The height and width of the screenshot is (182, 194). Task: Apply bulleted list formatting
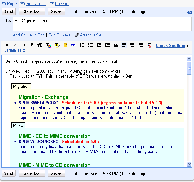(90, 45)
